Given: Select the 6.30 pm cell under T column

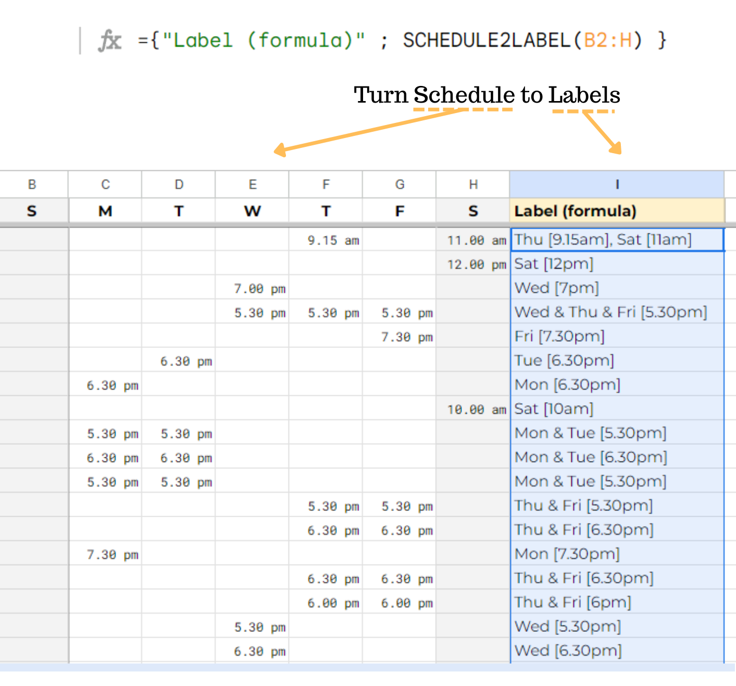Looking at the screenshot, I should point(179,361).
